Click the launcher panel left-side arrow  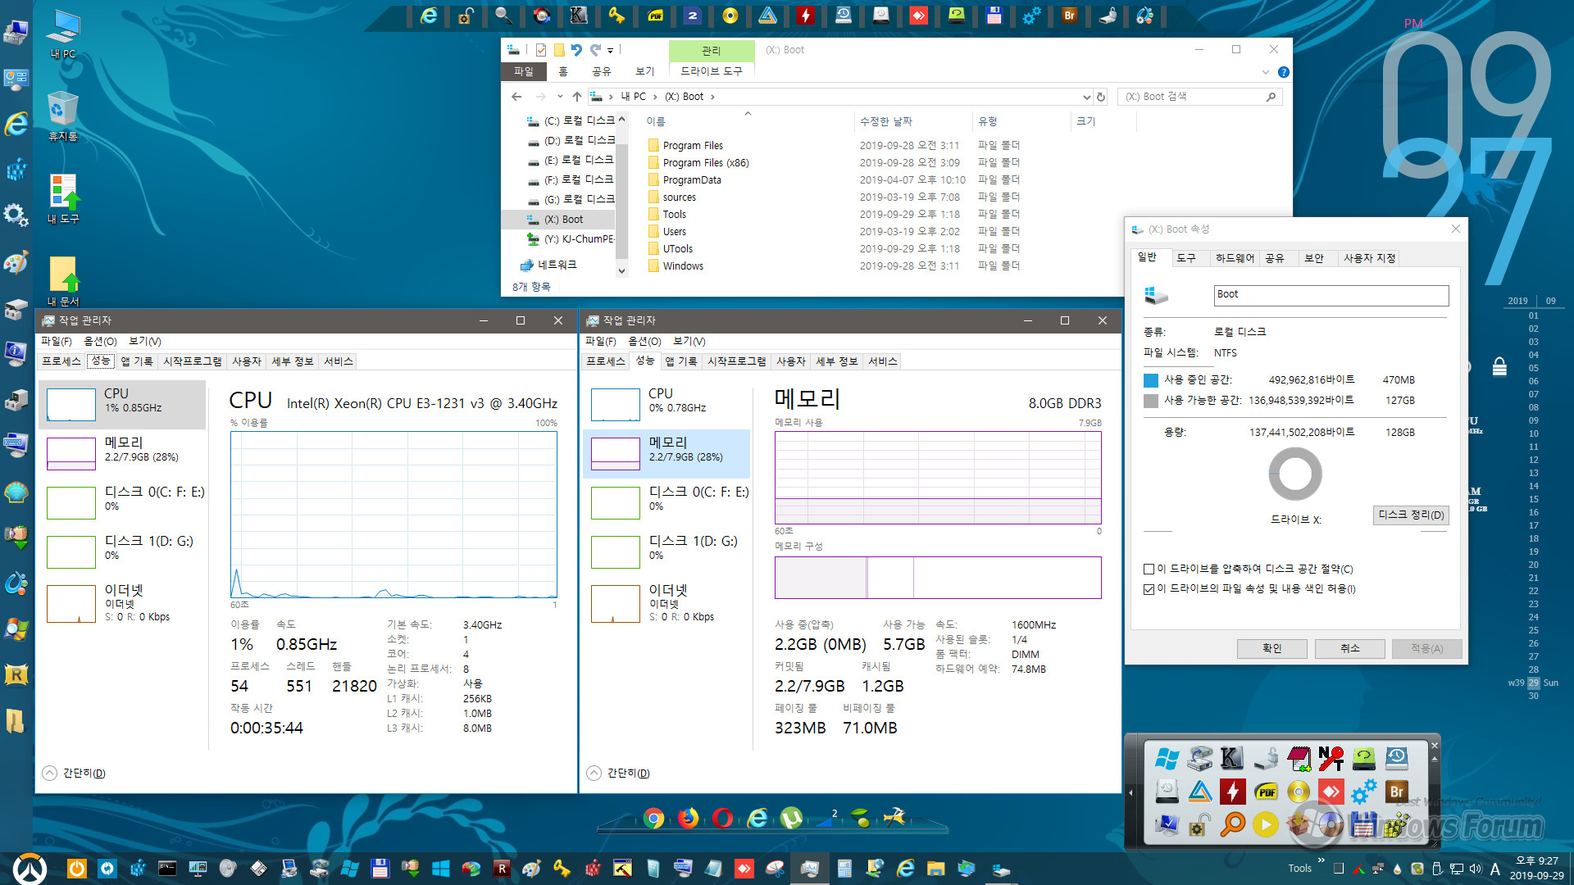1130,792
